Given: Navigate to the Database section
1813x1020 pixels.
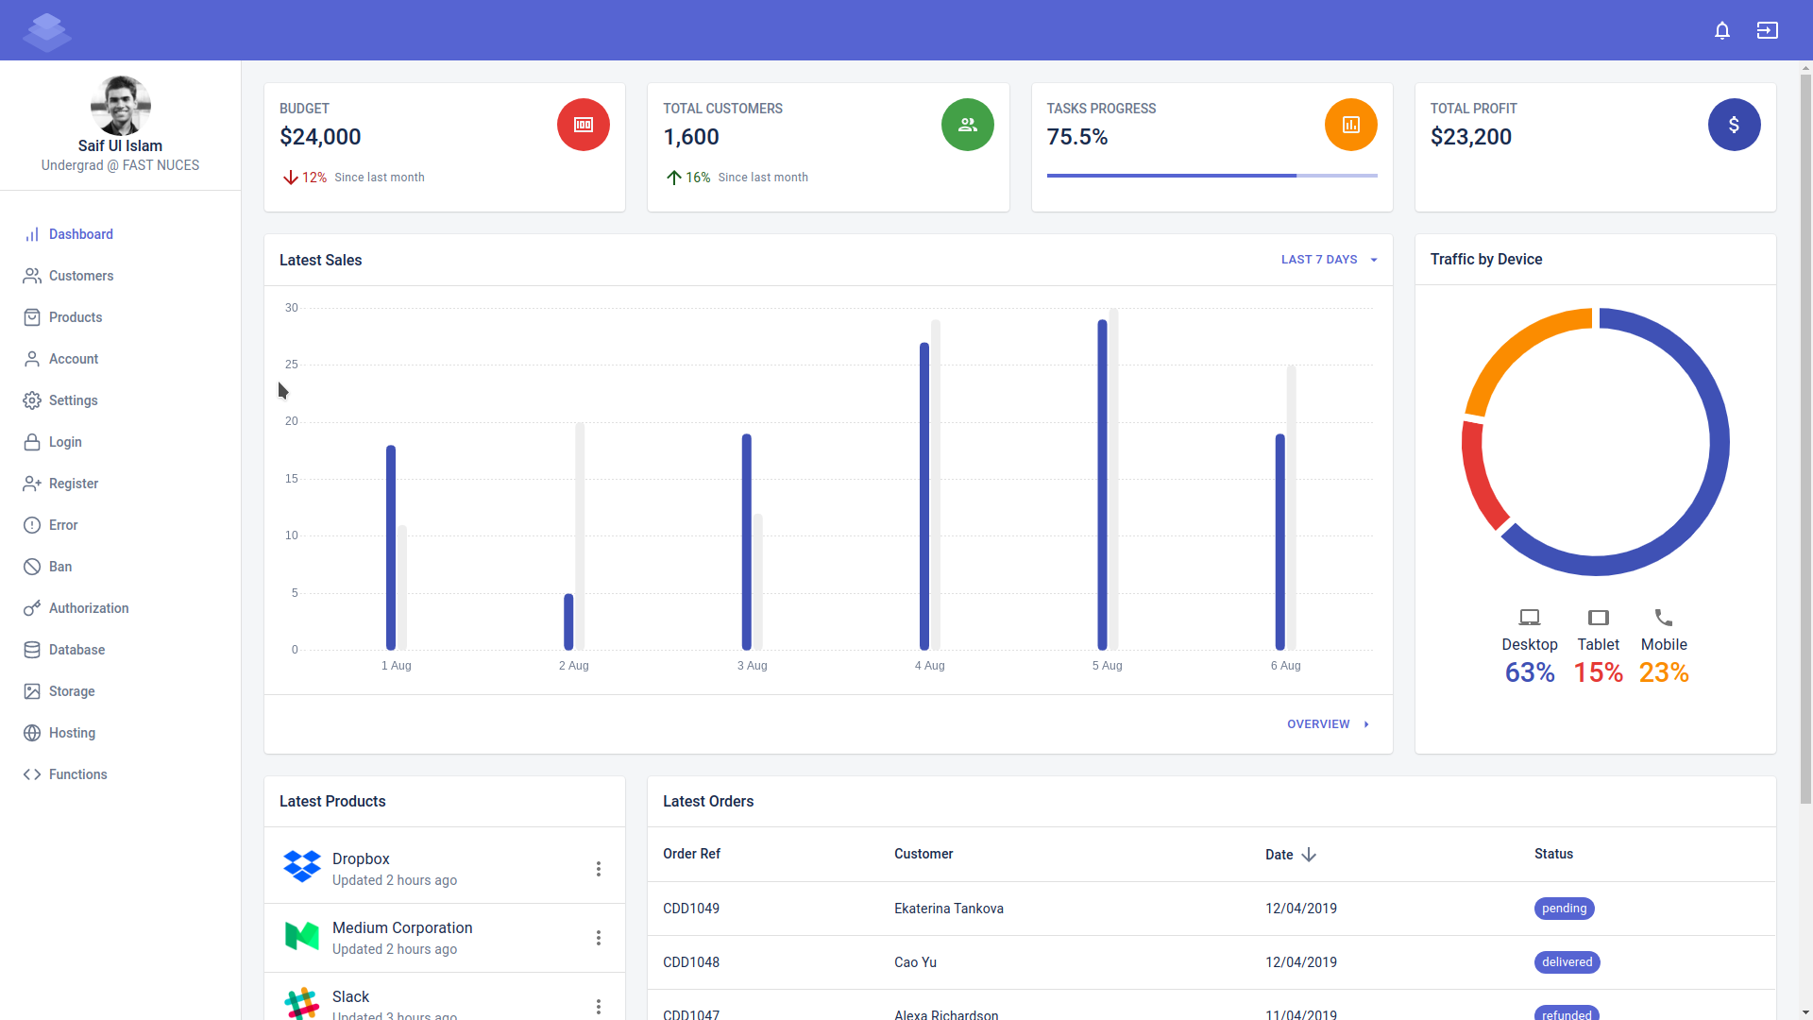Looking at the screenshot, I should pos(76,650).
